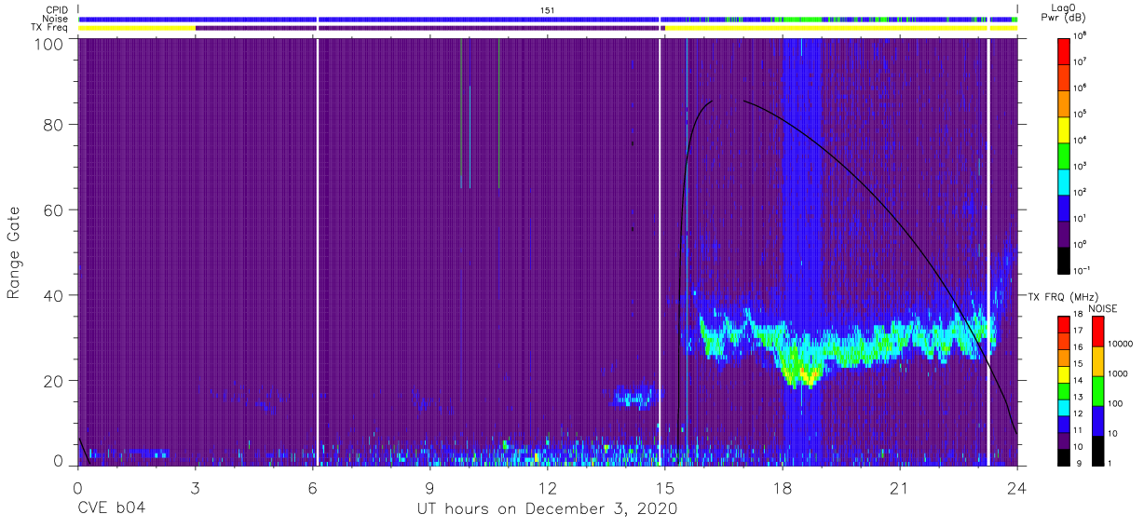Click the y-axis tick label '100'
This screenshot has width=1144, height=528.
click(49, 43)
